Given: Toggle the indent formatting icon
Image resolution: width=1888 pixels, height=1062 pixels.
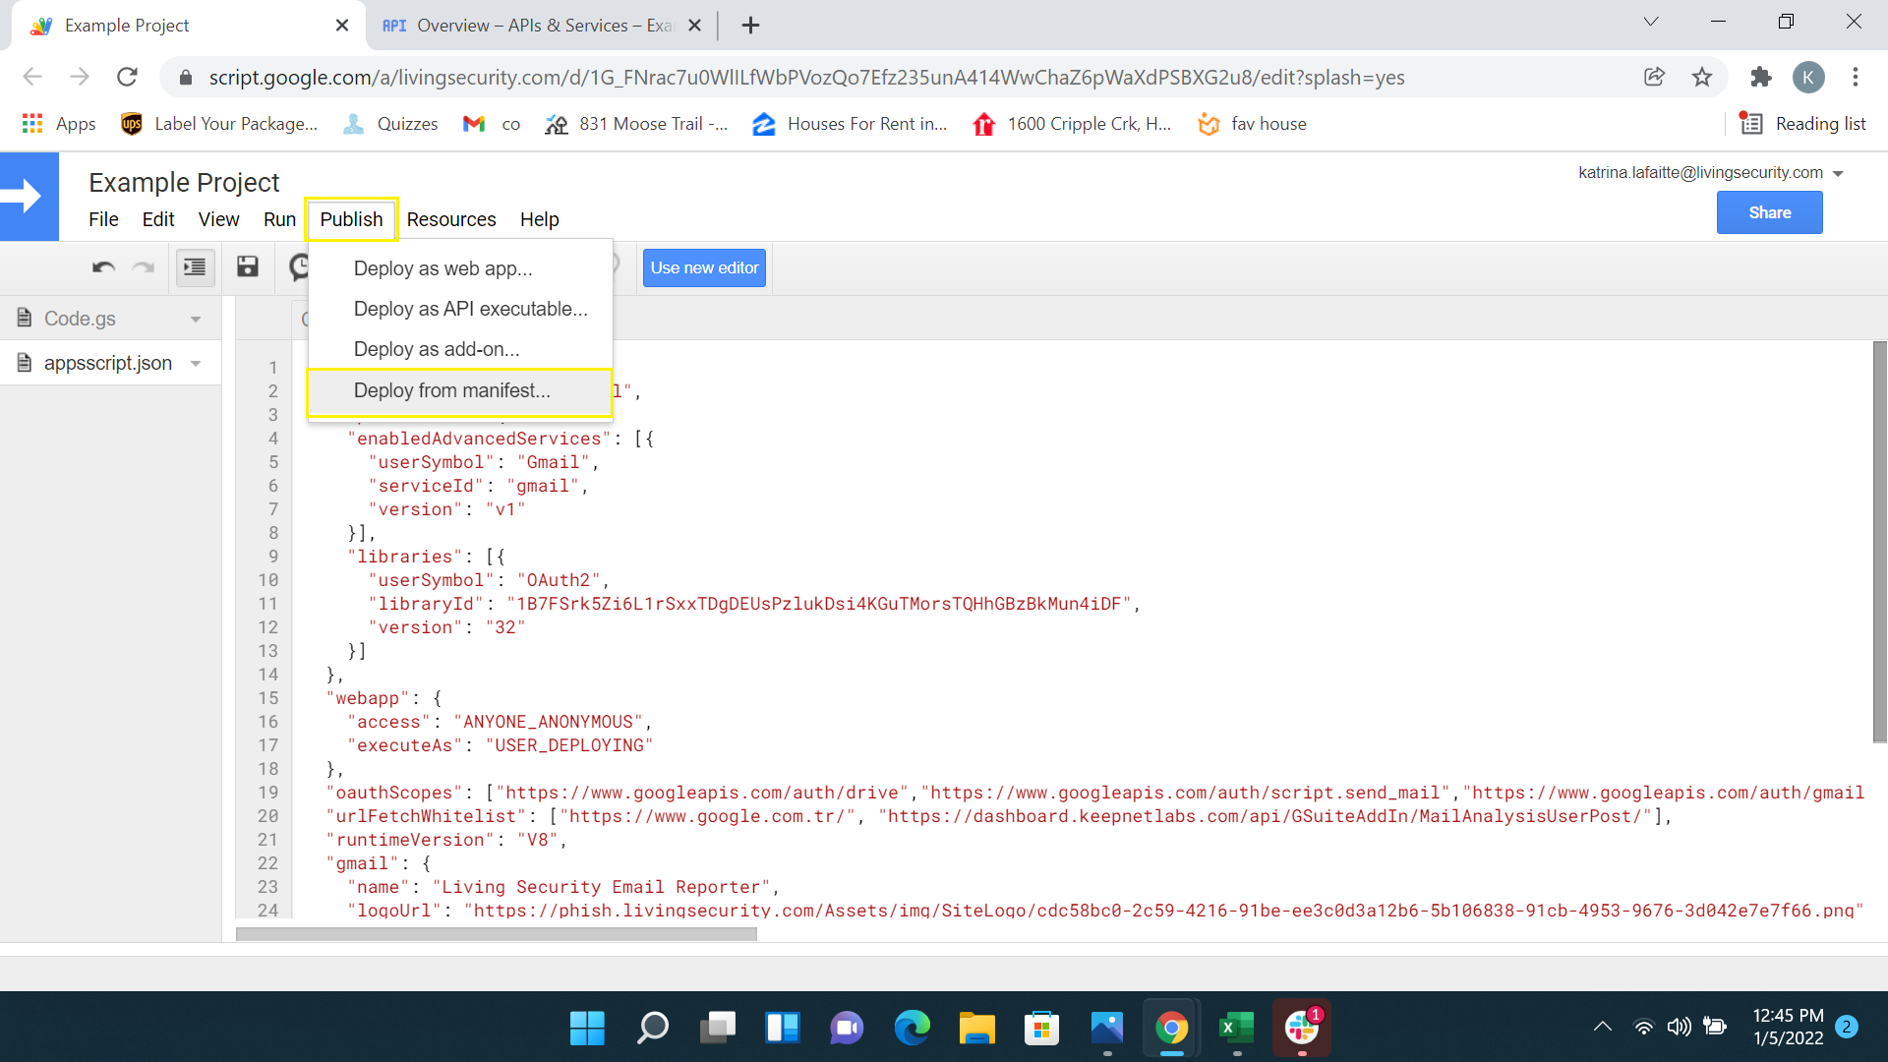Looking at the screenshot, I should [x=195, y=267].
